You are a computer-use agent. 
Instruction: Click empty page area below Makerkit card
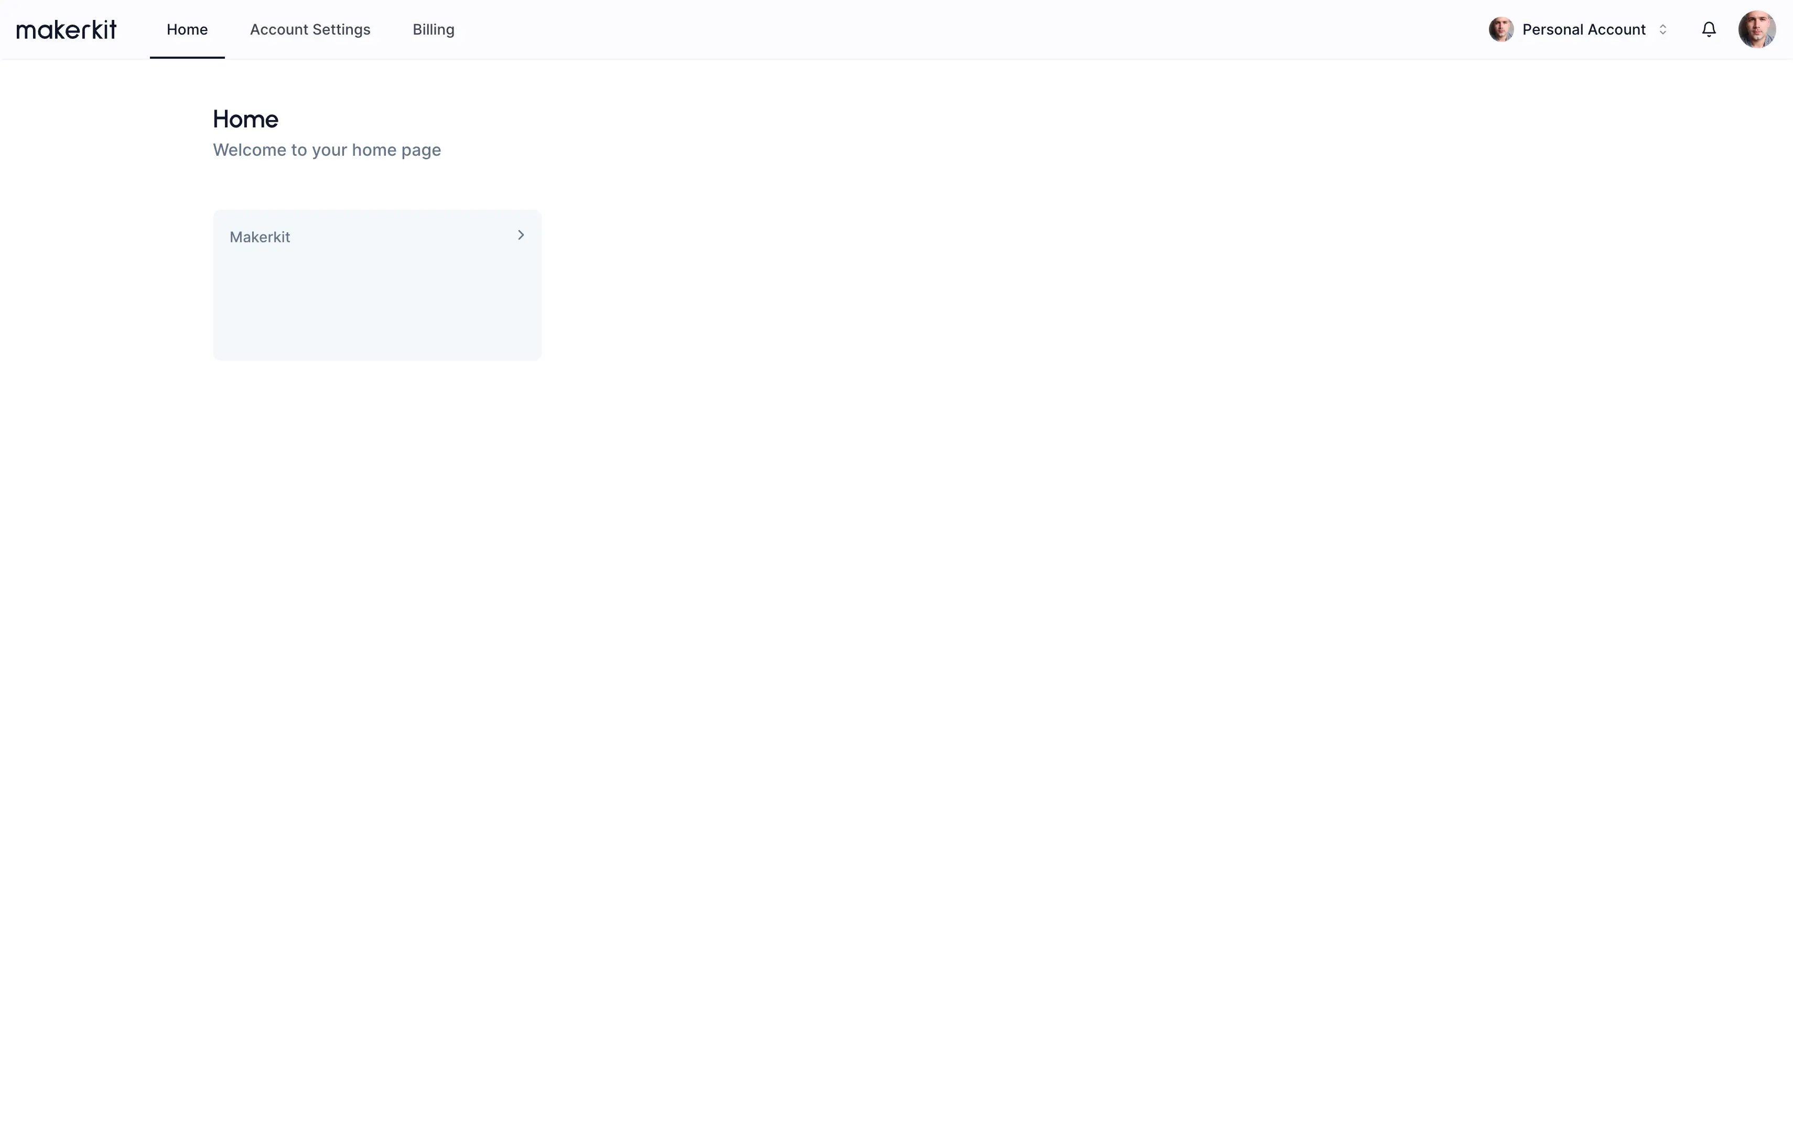point(377,594)
